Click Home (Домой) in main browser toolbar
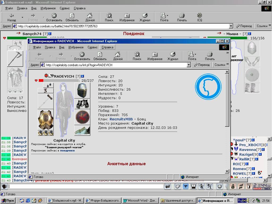The height and width of the screenshot is (204, 272). coord(90,17)
